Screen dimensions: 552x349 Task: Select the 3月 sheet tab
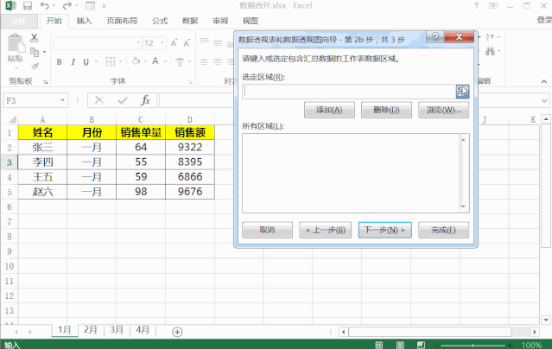click(x=117, y=330)
